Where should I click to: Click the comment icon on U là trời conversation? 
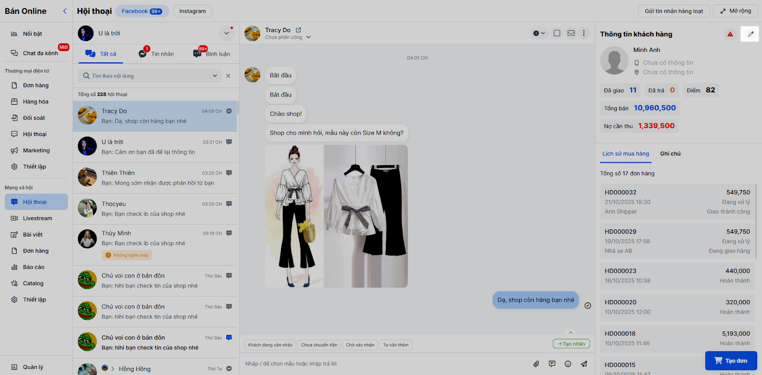(x=229, y=142)
